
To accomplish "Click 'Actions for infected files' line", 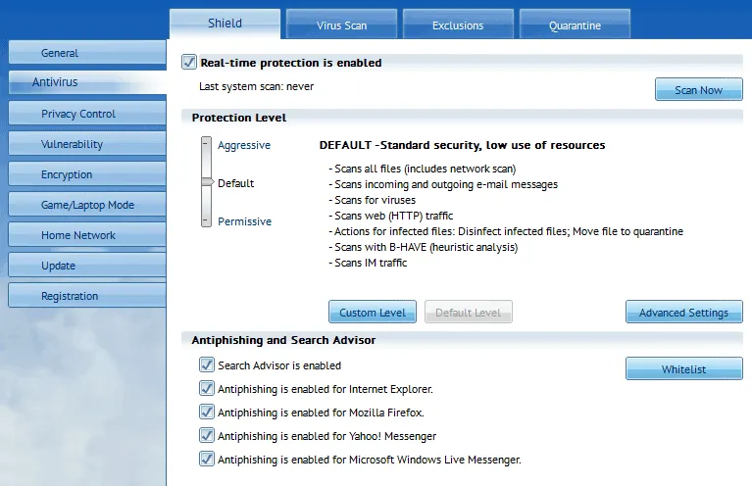I will (506, 231).
